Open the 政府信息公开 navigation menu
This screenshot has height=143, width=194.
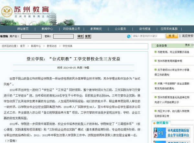(x=71, y=29)
